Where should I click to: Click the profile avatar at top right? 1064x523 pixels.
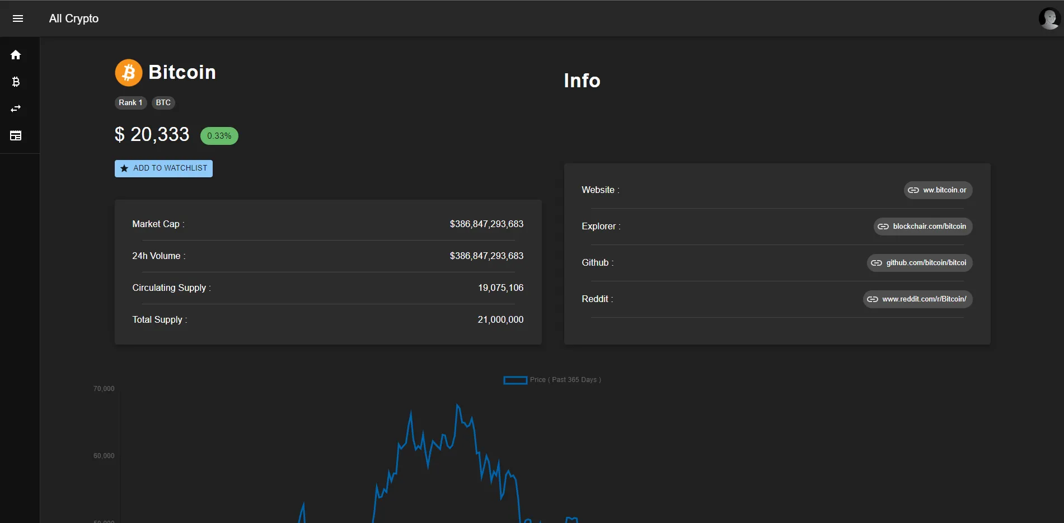[x=1049, y=18]
